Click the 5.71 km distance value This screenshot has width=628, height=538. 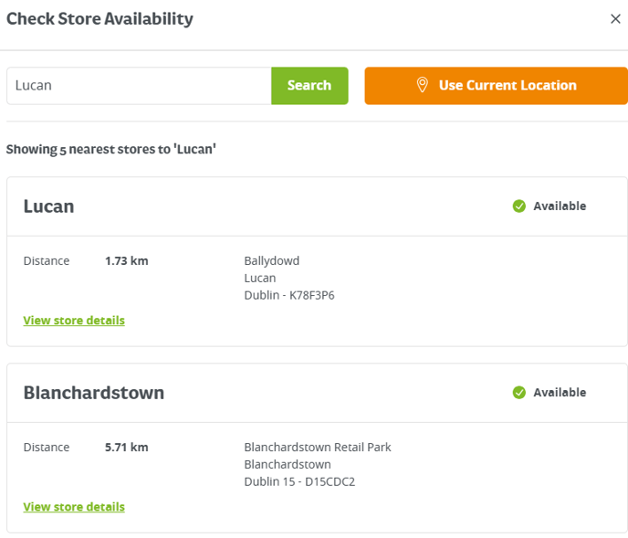coord(127,448)
